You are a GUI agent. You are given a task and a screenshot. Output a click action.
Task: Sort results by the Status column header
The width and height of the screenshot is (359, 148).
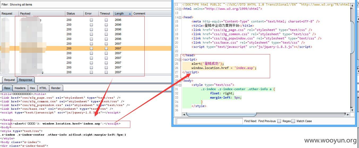(x=74, y=13)
